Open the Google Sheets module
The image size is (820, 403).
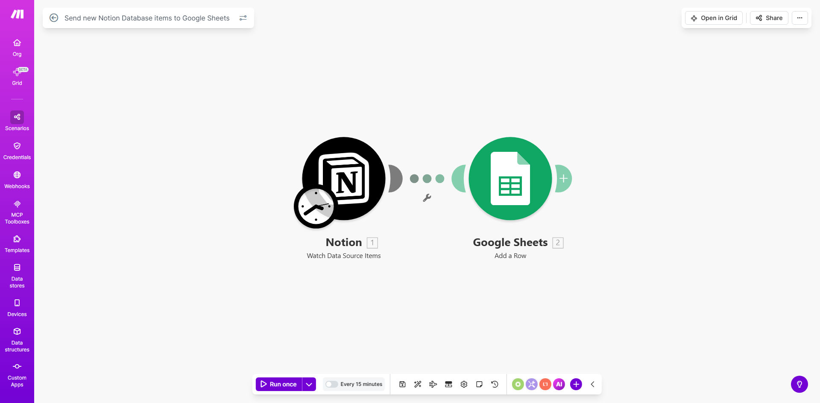pos(510,178)
